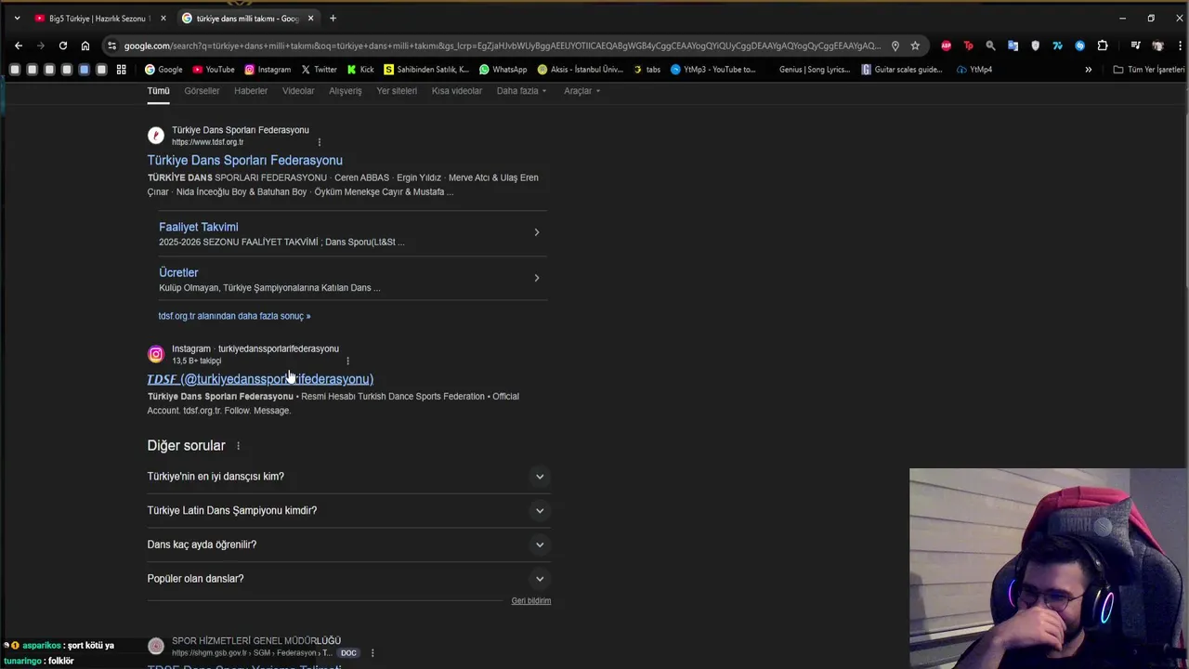Select the Videolar search tab
This screenshot has height=669, width=1189.
tap(298, 91)
